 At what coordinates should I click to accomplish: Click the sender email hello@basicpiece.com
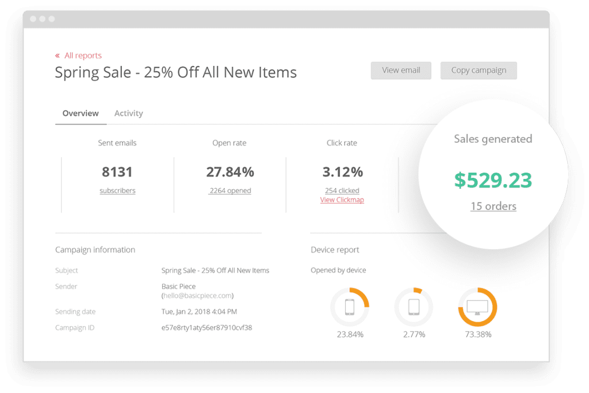click(x=197, y=296)
